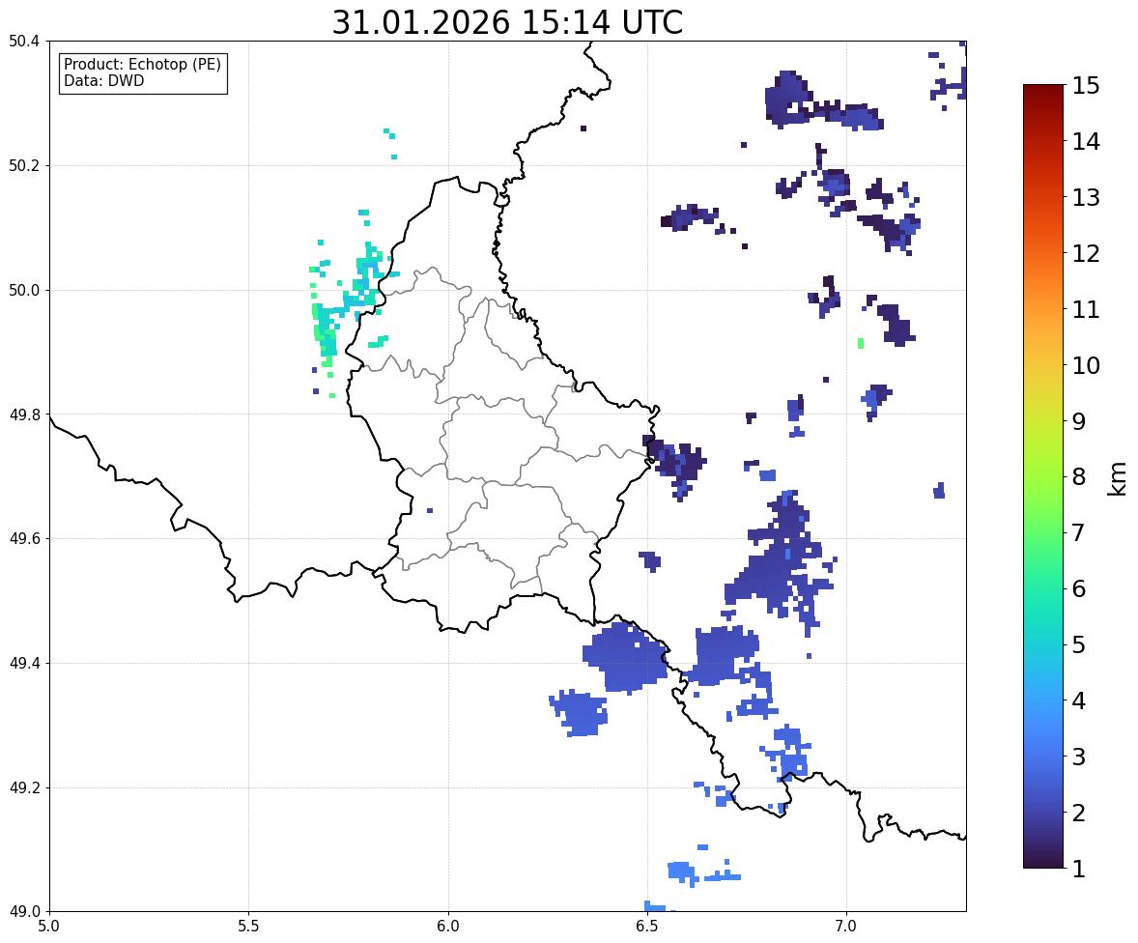This screenshot has height=943, width=1138.
Task: Click longitude axis label 6.0
Action: coord(448,927)
